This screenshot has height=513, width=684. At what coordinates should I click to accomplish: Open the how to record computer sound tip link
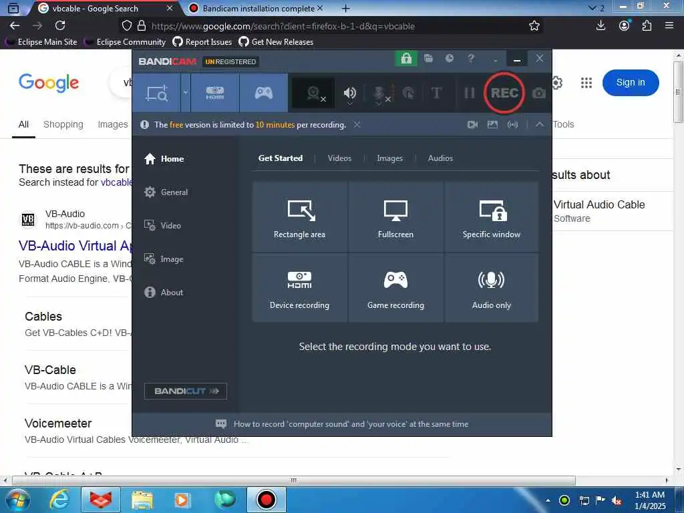tap(351, 424)
